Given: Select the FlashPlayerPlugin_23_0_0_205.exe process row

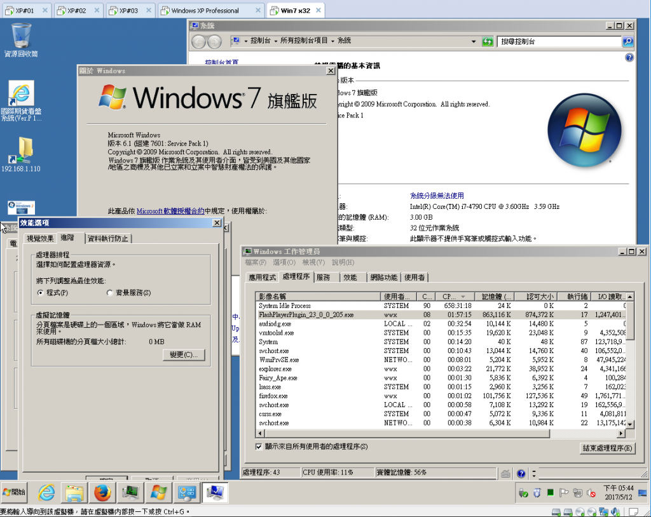Looking at the screenshot, I should (441, 314).
